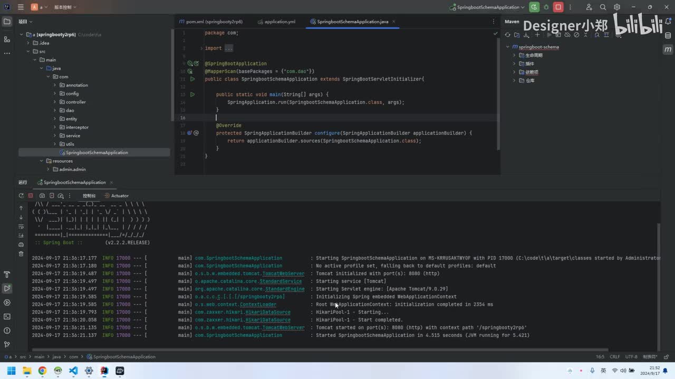Image resolution: width=675 pixels, height=379 pixels.
Task: Rerun SpringbootSchemaApplication from the Run panel
Action: 21,196
